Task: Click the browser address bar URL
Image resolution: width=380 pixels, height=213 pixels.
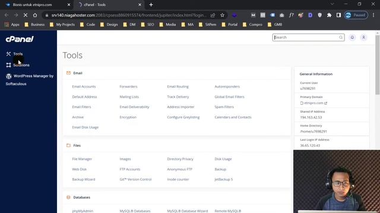Action: [x=128, y=15]
